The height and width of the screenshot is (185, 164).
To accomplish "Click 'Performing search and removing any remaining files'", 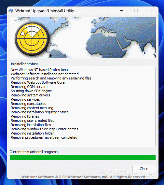I will pyautogui.click(x=51, y=78).
